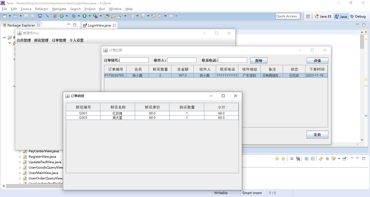370x197 pixels.
Task: Open 会员管理 menu in 管理员中心 window
Action: click(24, 41)
